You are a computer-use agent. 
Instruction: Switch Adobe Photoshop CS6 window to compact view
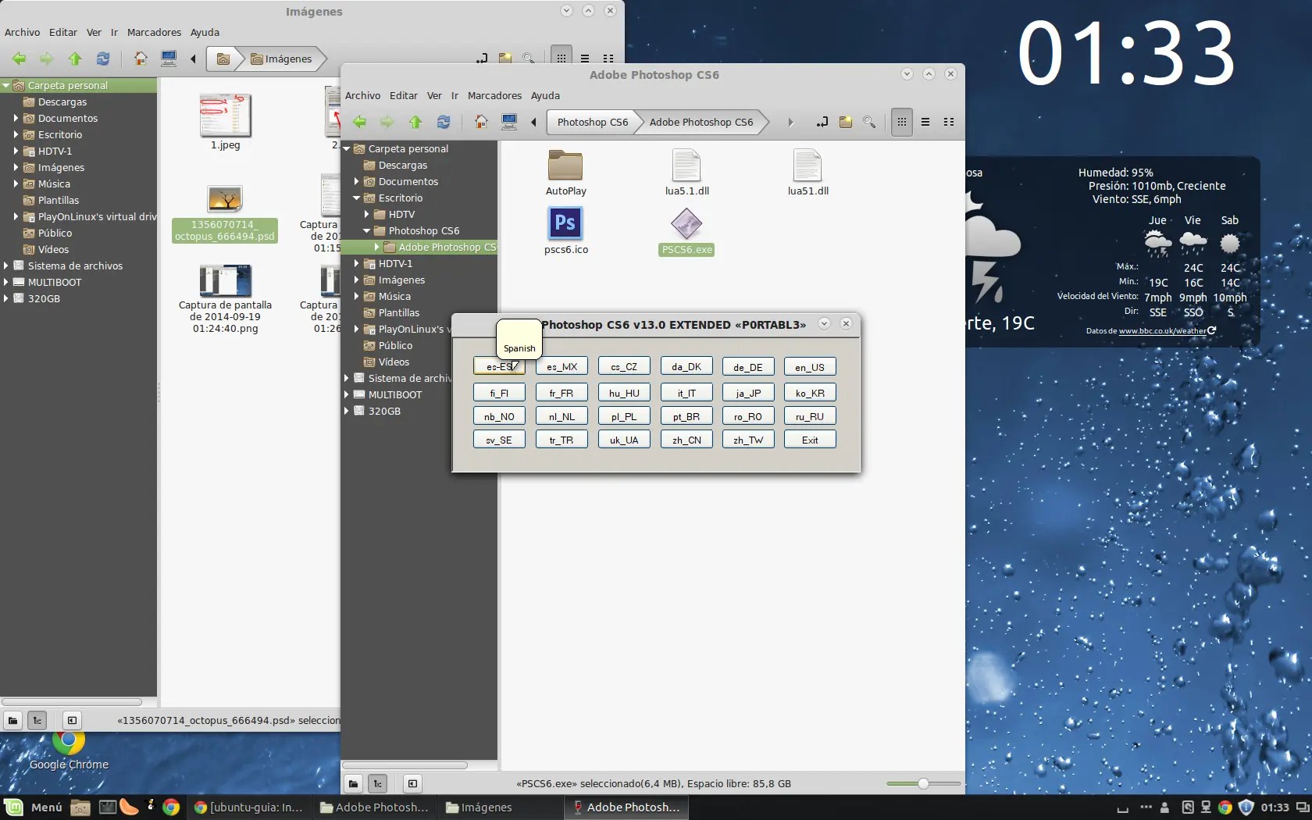tap(949, 122)
